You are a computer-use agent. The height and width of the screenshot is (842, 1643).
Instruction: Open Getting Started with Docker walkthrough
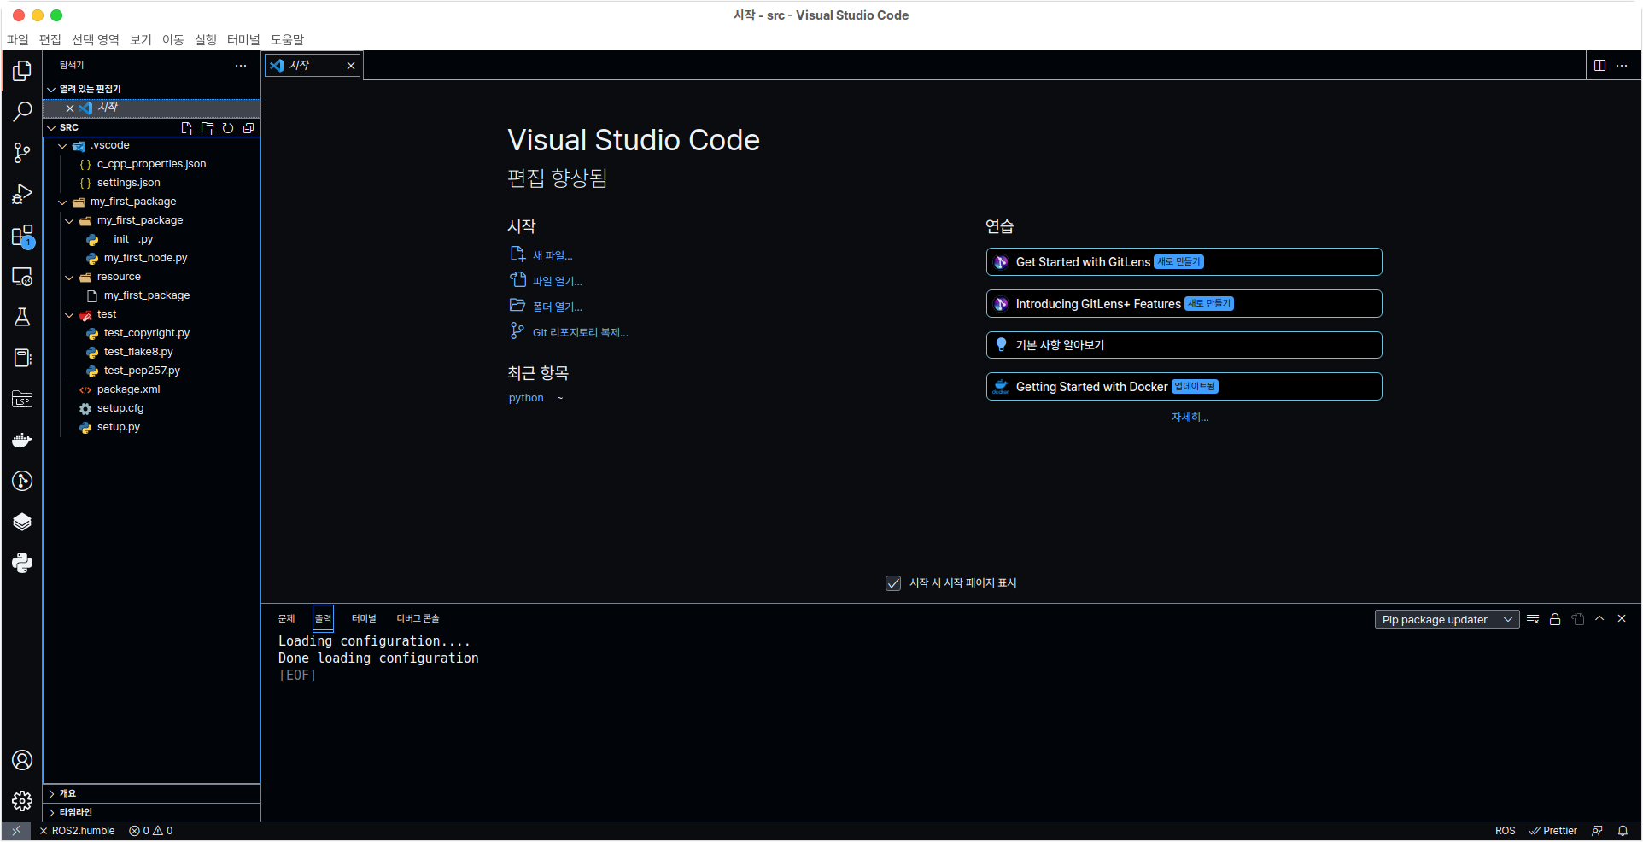coord(1184,387)
